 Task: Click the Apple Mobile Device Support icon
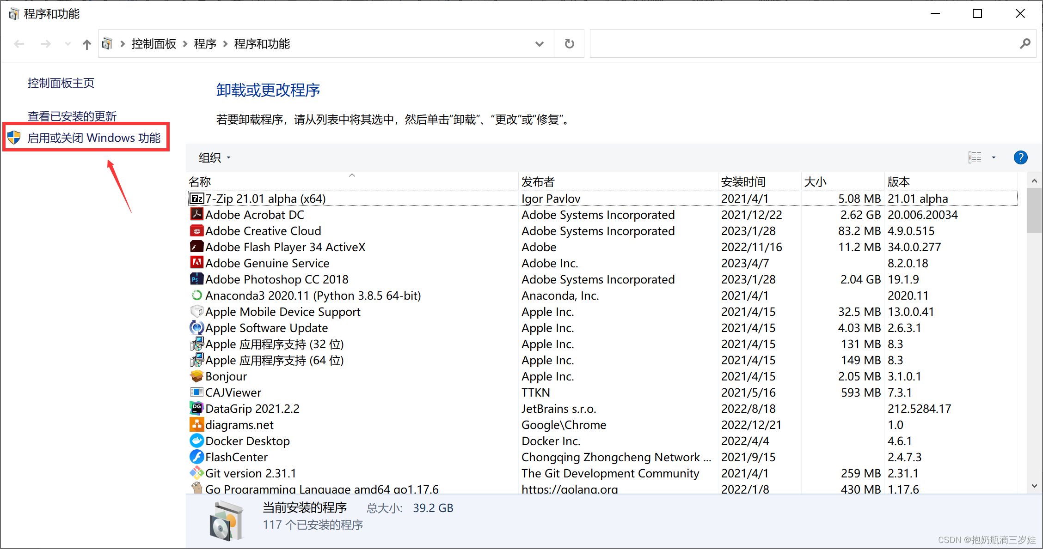[x=197, y=311]
